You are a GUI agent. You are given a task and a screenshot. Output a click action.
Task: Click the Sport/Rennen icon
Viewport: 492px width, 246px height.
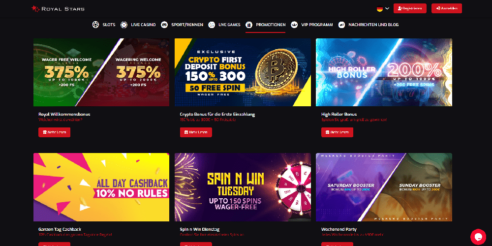[164, 25]
